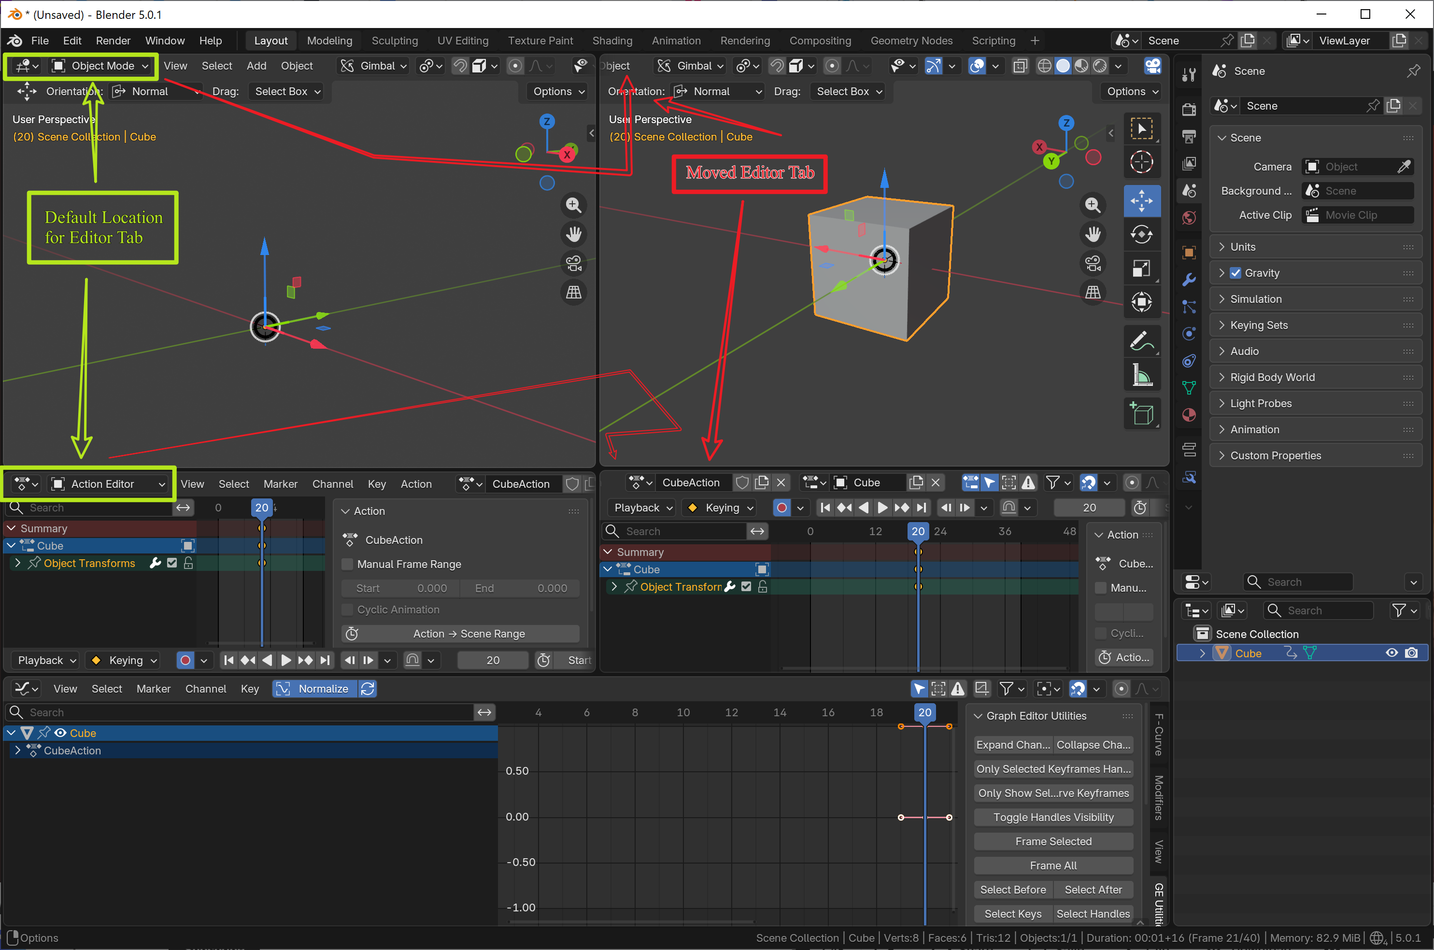This screenshot has height=950, width=1434.
Task: Open the World properties tab icon
Action: (x=1189, y=218)
